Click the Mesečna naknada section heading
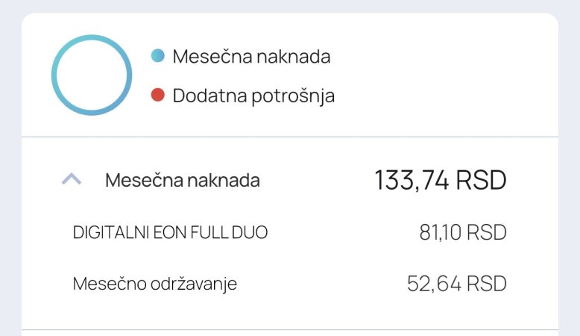 click(x=183, y=180)
